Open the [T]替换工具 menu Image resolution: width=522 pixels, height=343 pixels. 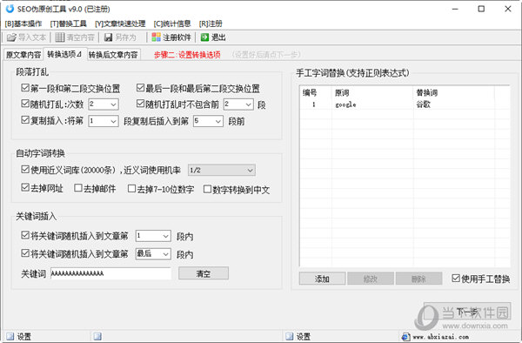[x=68, y=24]
